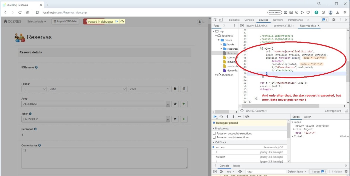Click Import CSV data button

(x=65, y=21)
